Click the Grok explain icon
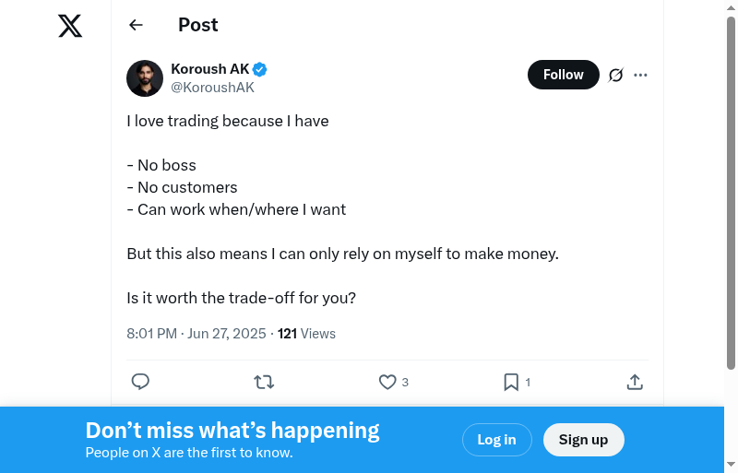Viewport: 738px width, 473px height. point(616,75)
